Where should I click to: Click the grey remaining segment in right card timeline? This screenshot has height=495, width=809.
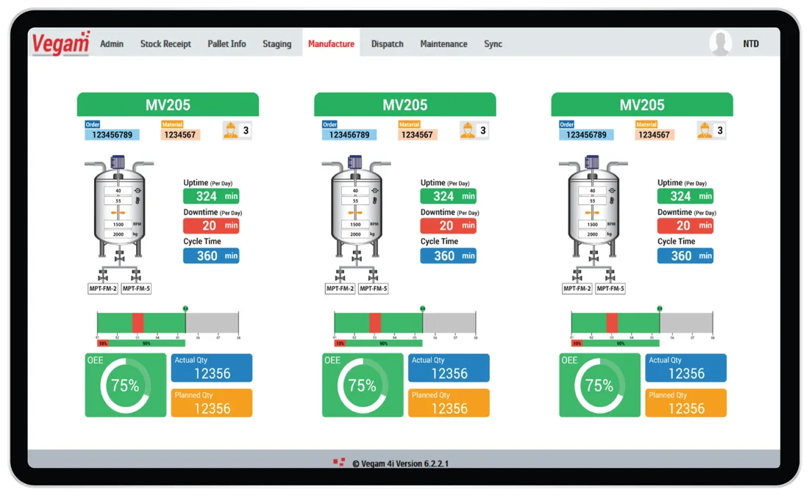click(x=686, y=323)
